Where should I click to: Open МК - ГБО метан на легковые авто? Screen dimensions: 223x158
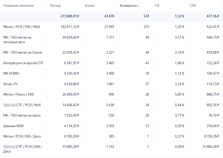[17, 40]
